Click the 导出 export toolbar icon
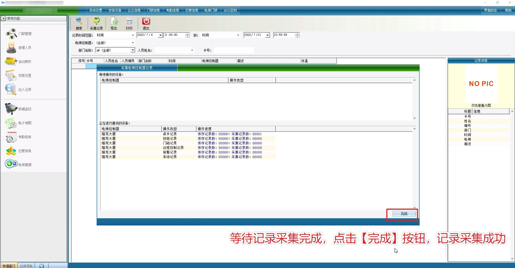515x268 pixels. pyautogui.click(x=114, y=23)
